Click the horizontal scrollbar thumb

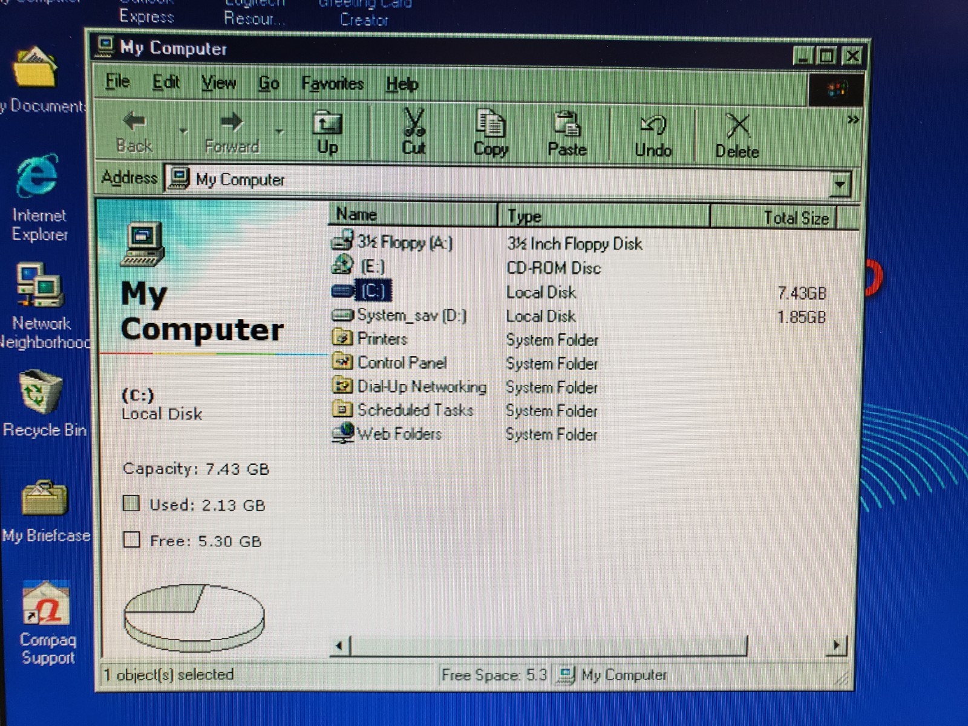point(548,646)
